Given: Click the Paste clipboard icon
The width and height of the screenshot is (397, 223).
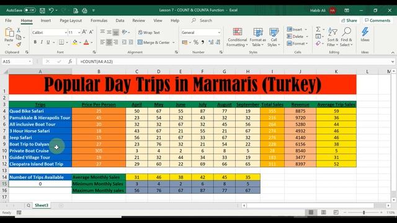Looking at the screenshot, I should (x=9, y=32).
